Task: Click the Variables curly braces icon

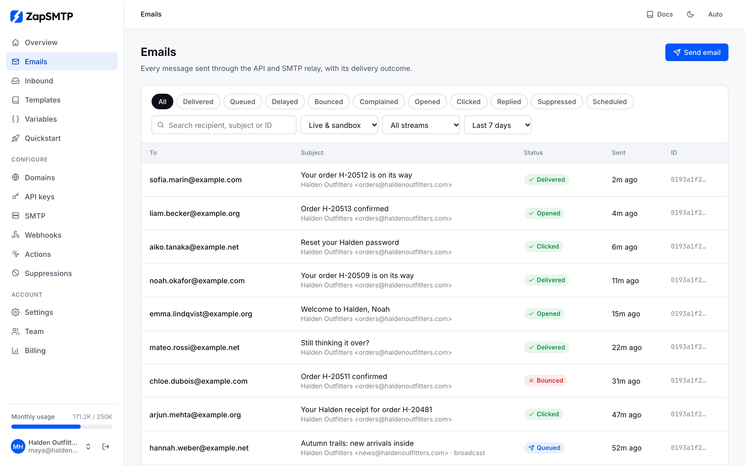Action: pos(16,119)
